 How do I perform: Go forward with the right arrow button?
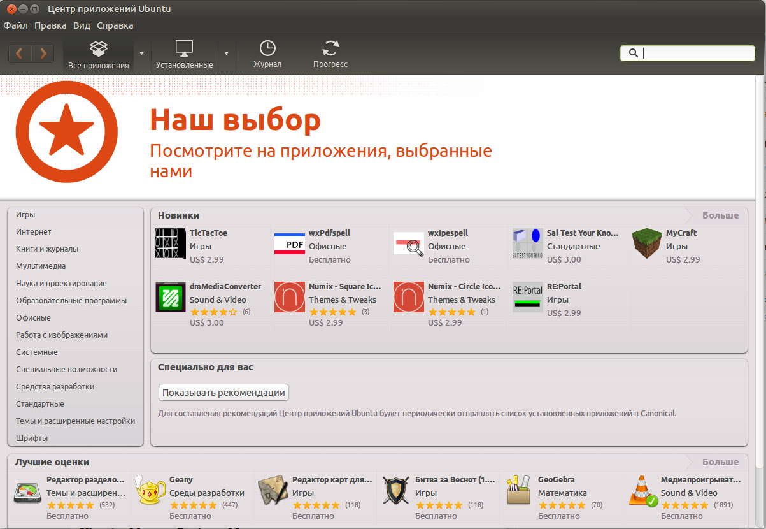(43, 54)
